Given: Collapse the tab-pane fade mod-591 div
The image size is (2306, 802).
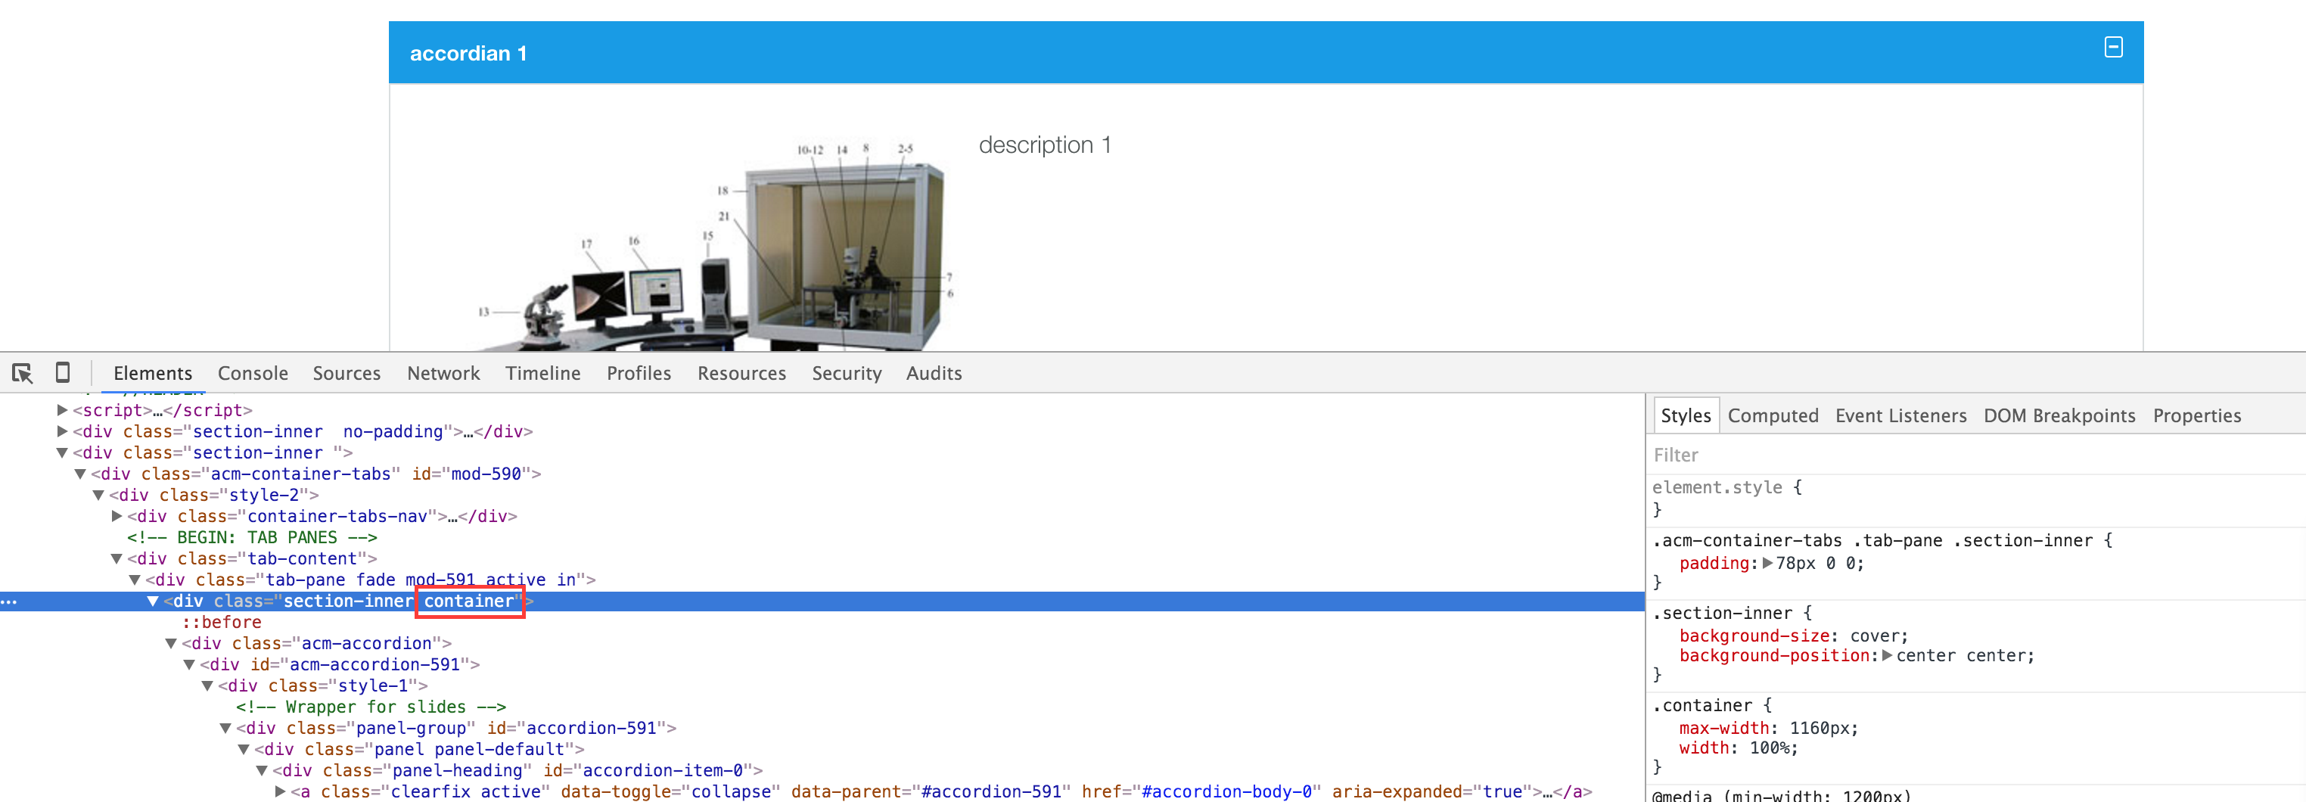Looking at the screenshot, I should [135, 580].
